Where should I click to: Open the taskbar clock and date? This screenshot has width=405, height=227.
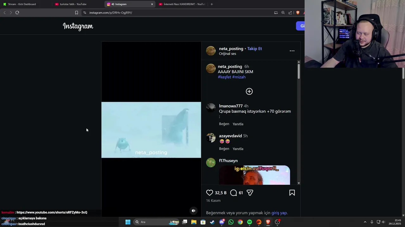(x=395, y=222)
